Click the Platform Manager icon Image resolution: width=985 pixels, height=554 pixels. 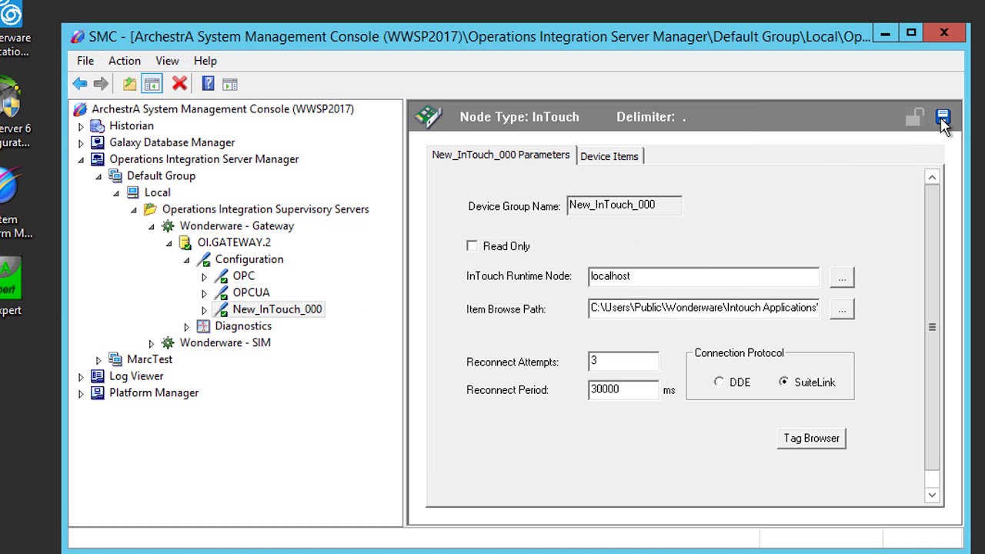(x=98, y=393)
